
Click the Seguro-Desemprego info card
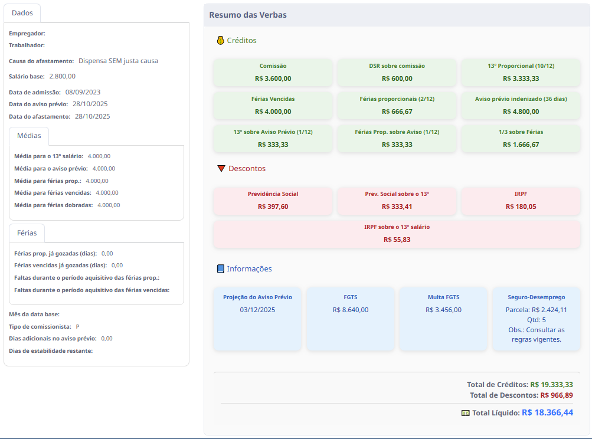(x=536, y=319)
